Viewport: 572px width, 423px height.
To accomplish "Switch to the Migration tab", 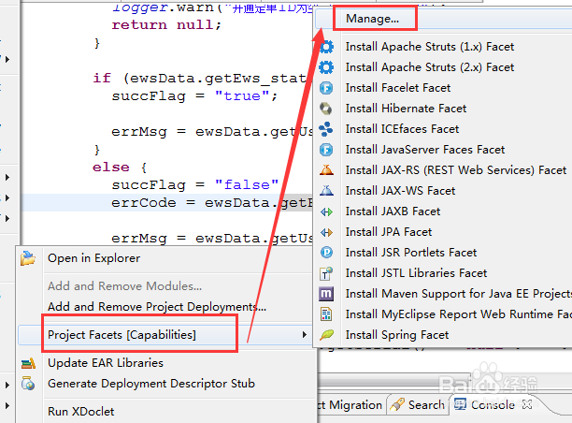I will pyautogui.click(x=350, y=404).
